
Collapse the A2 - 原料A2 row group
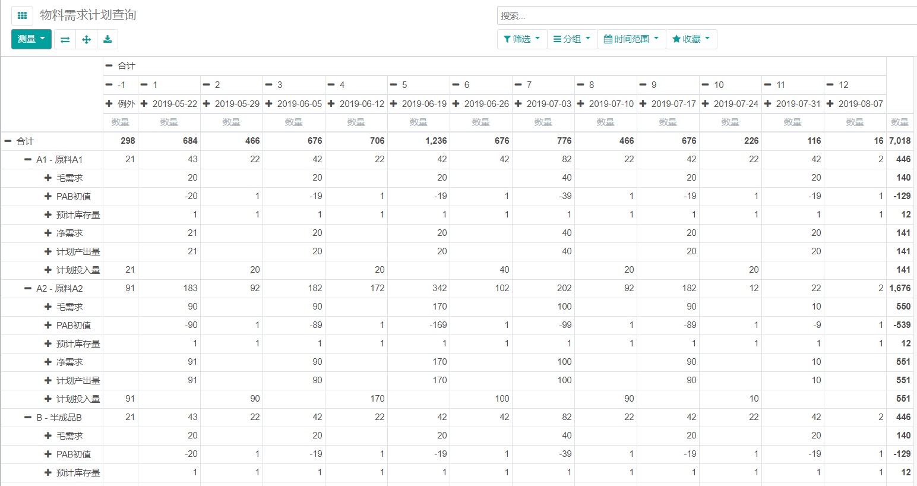pos(54,288)
